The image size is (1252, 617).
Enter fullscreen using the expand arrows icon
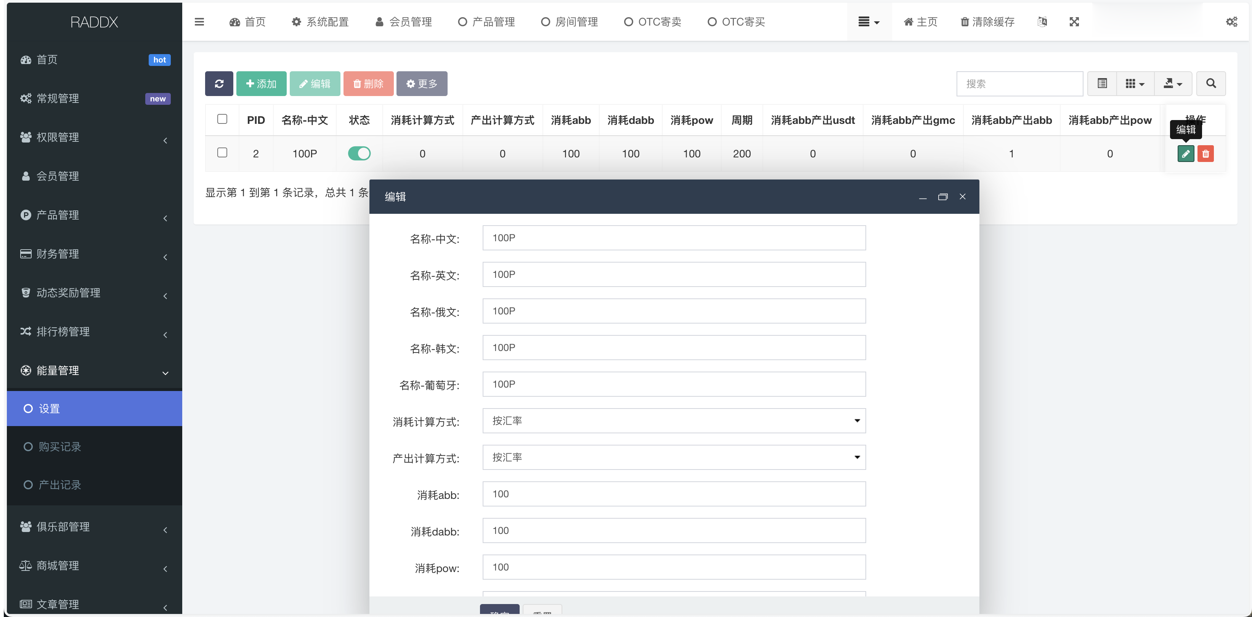[1074, 21]
